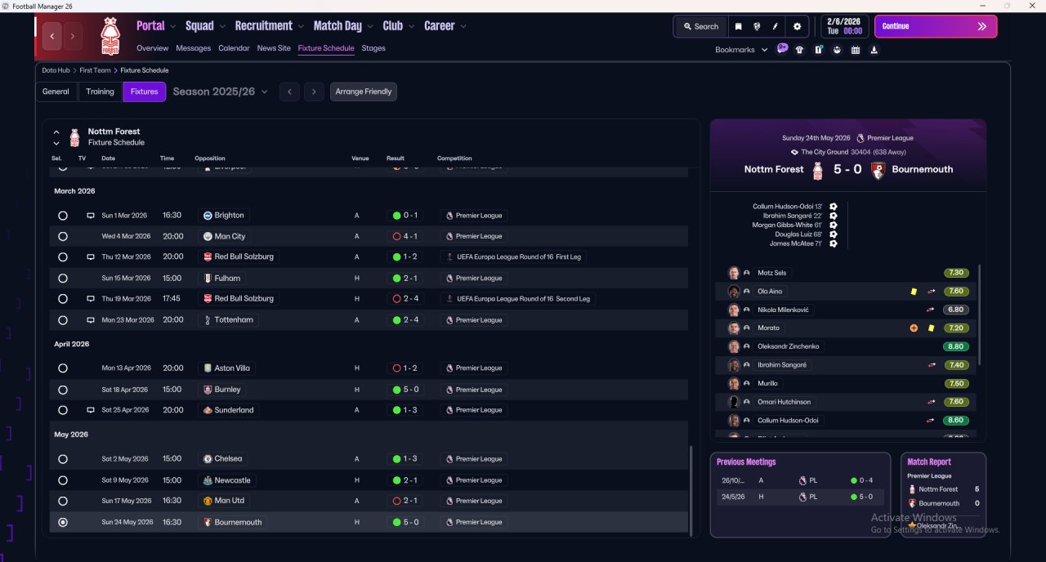This screenshot has height=562, width=1046.
Task: Click the Aston Villa club badge
Action: click(208, 368)
